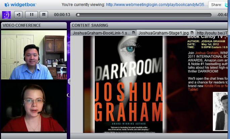Select the man in blue shirt video feed
This screenshot has width=230, height=139.
click(34, 55)
